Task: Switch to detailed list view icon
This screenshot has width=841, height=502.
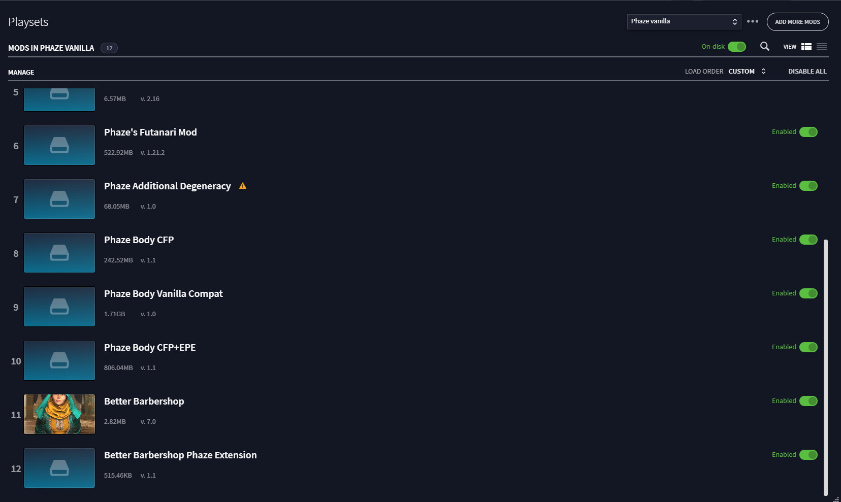Action: tap(806, 47)
